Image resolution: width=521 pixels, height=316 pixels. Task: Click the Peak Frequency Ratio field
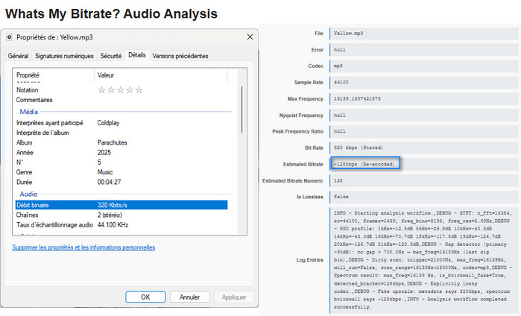[x=423, y=131]
